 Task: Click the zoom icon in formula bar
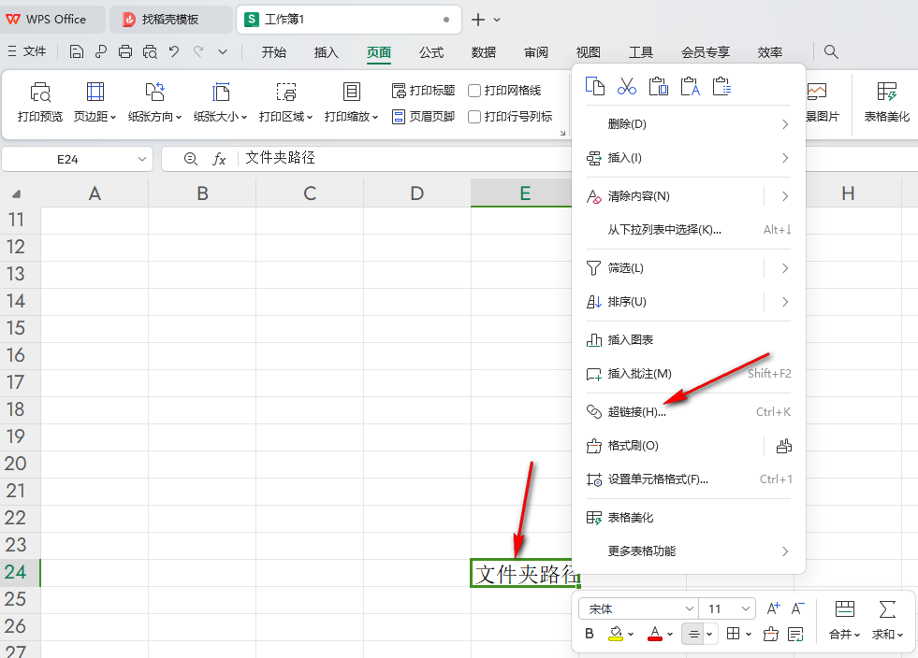click(190, 159)
